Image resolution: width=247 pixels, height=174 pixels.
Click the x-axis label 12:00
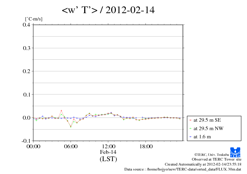pyautogui.click(x=108, y=147)
